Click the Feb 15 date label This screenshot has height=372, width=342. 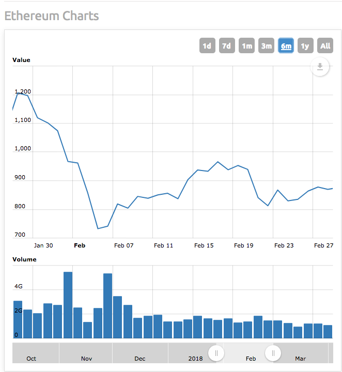point(204,245)
